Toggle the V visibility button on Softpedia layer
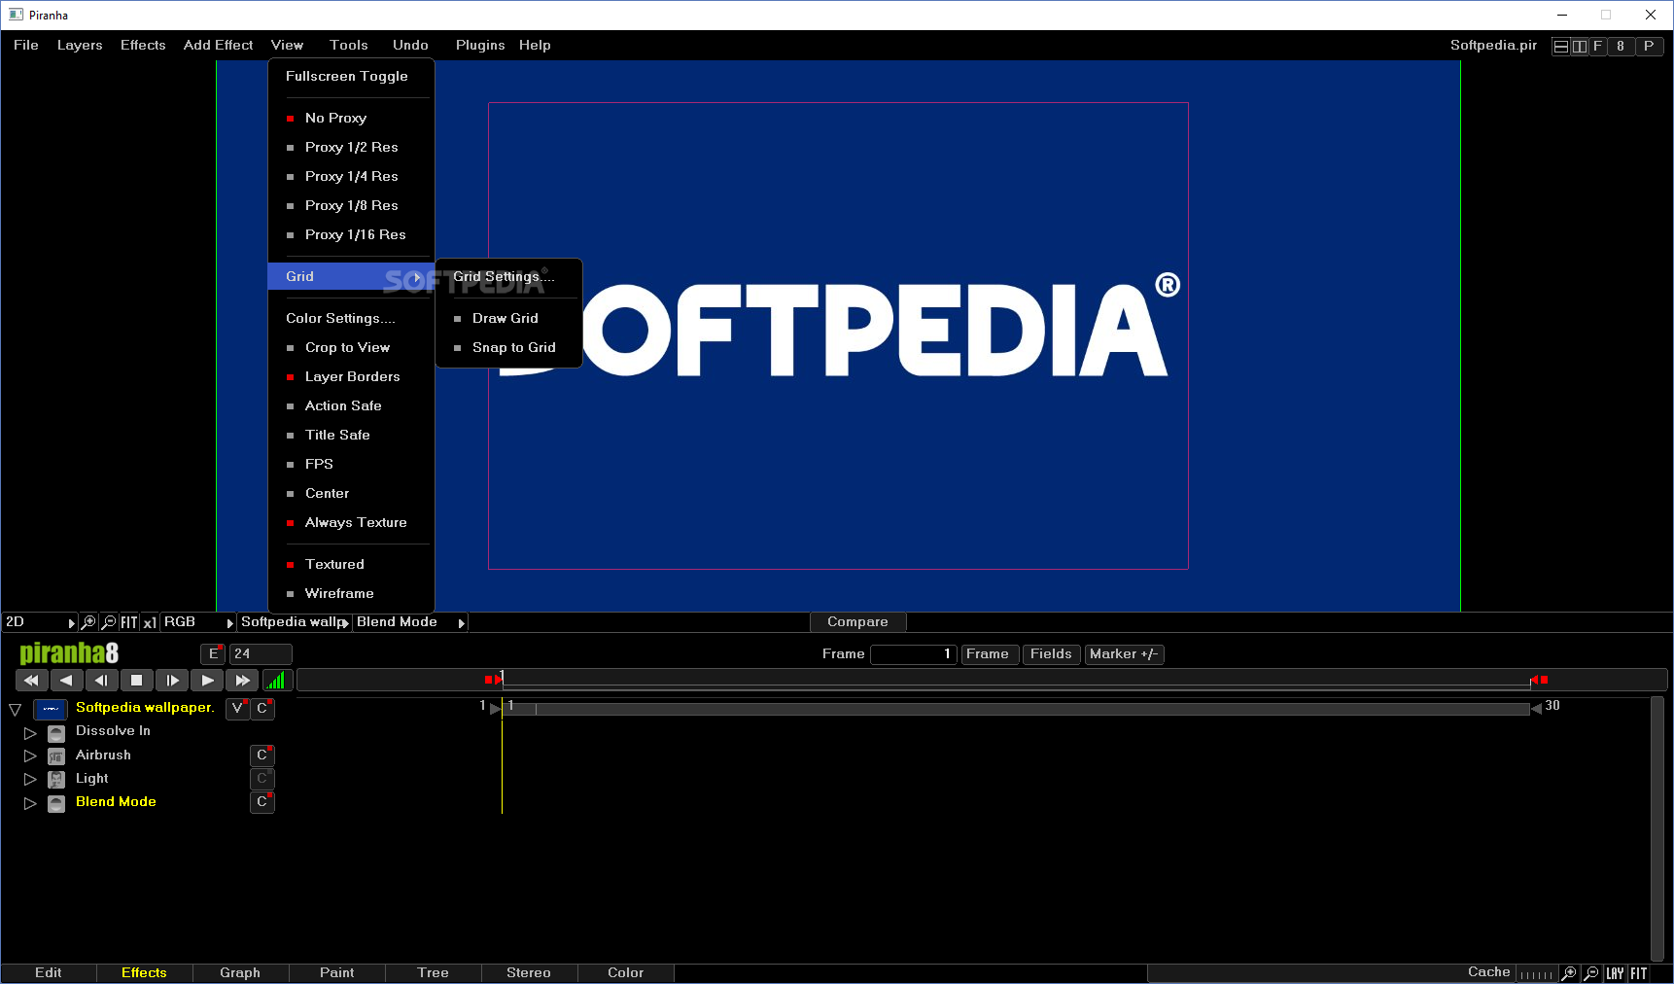1674x984 pixels. [237, 709]
